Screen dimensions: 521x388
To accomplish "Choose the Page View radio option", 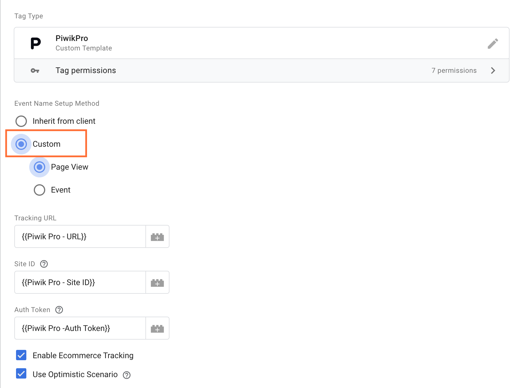I will (40, 167).
